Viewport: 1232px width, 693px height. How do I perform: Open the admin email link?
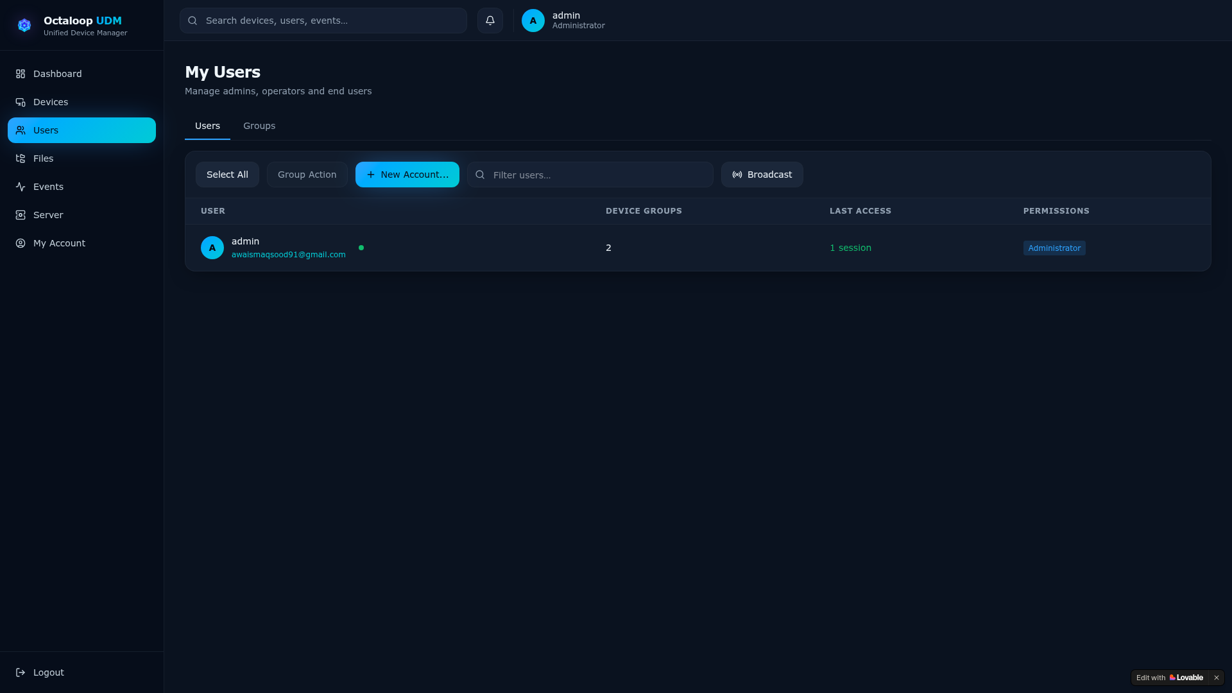(x=288, y=255)
